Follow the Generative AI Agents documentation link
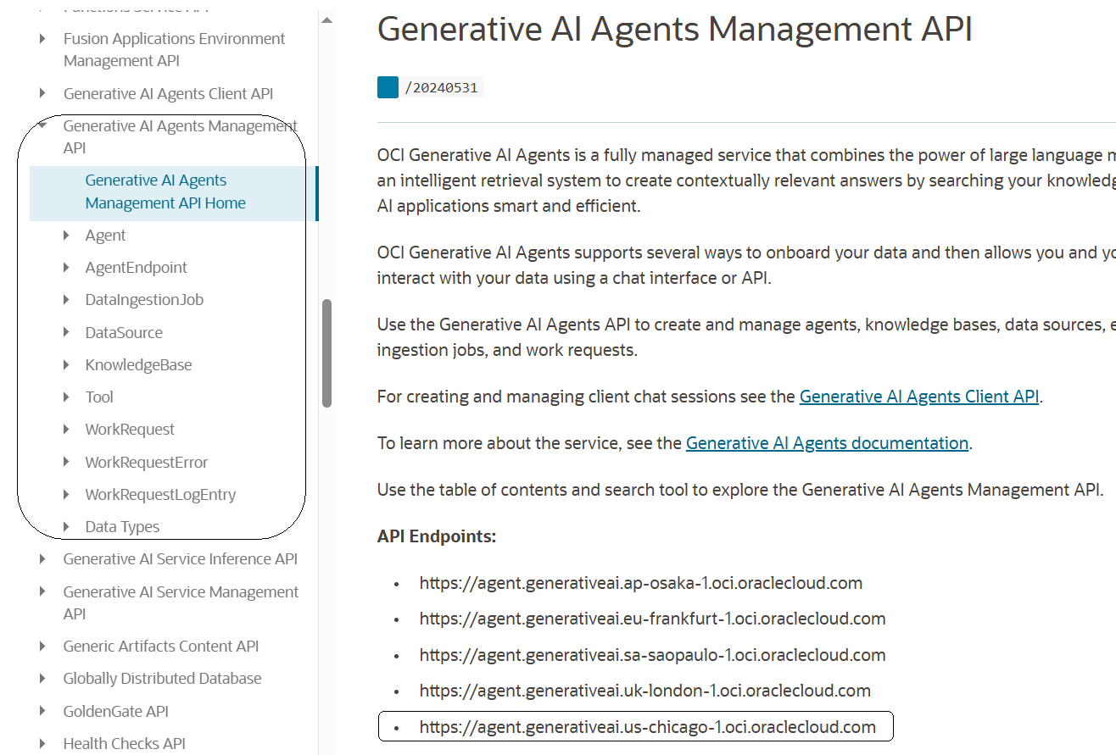1116x755 pixels. coord(827,443)
